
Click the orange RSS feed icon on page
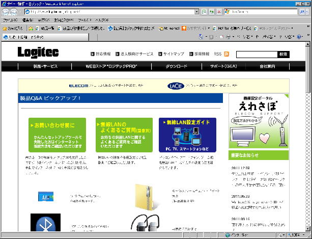tap(226, 54)
